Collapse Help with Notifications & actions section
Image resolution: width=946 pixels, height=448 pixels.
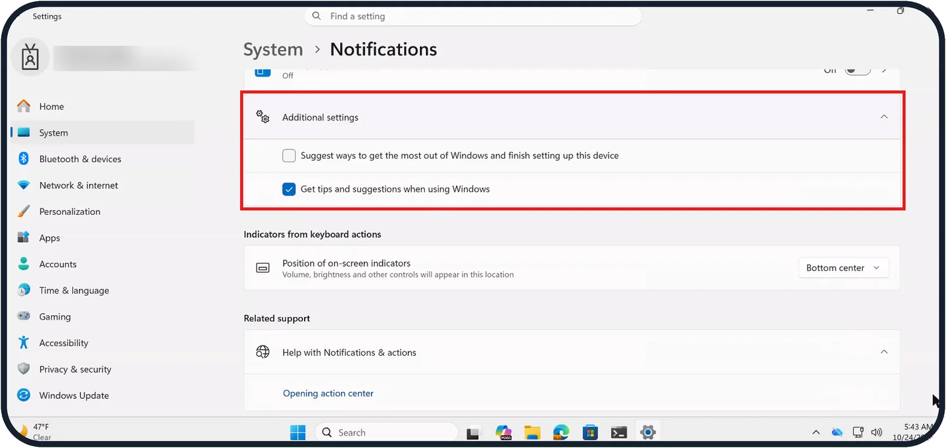coord(884,352)
